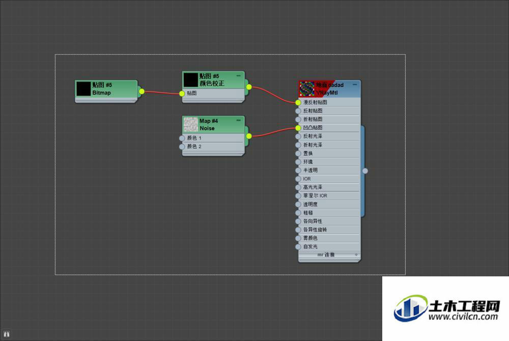The width and height of the screenshot is (509, 341).
Task: Click the 颜色 2 input socket
Action: pyautogui.click(x=182, y=147)
